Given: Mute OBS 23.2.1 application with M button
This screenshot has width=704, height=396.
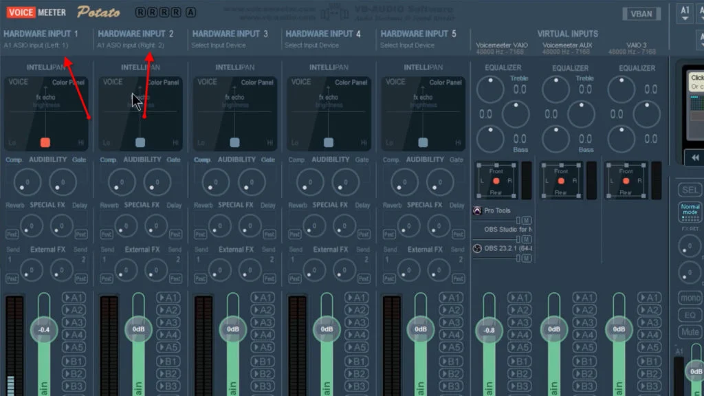Looking at the screenshot, I should click(527, 258).
